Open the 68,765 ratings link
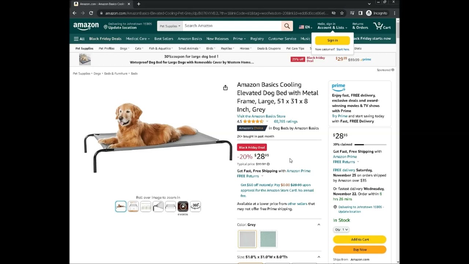Viewport: 469px width, 264px height. click(286, 121)
